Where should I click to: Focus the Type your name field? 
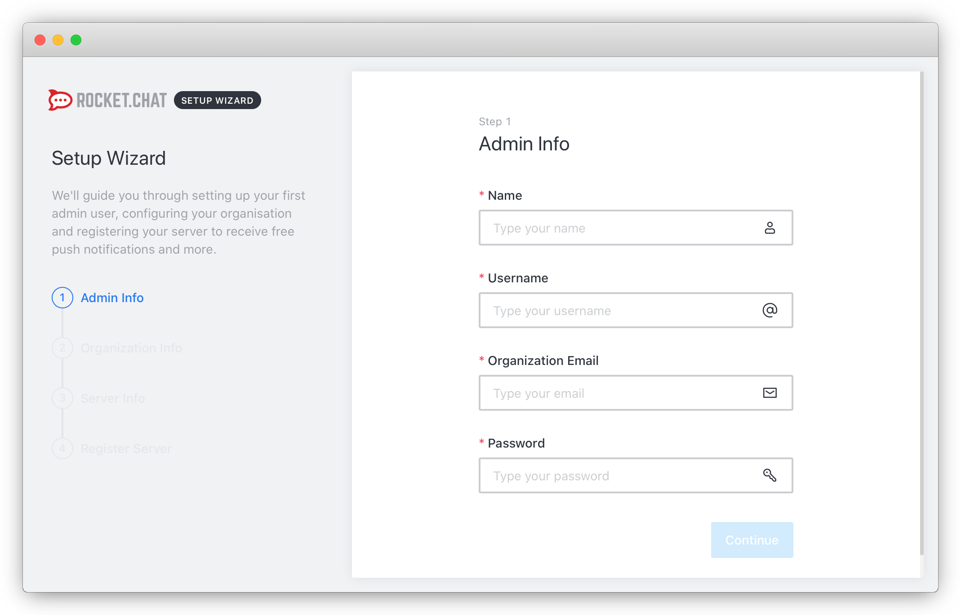pos(620,228)
